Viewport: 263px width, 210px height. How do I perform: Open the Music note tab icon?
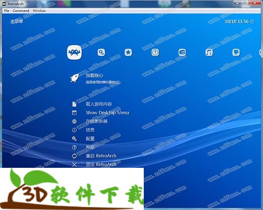(x=209, y=52)
